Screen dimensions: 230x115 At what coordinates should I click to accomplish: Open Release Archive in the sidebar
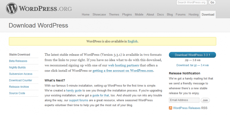pos(19,87)
